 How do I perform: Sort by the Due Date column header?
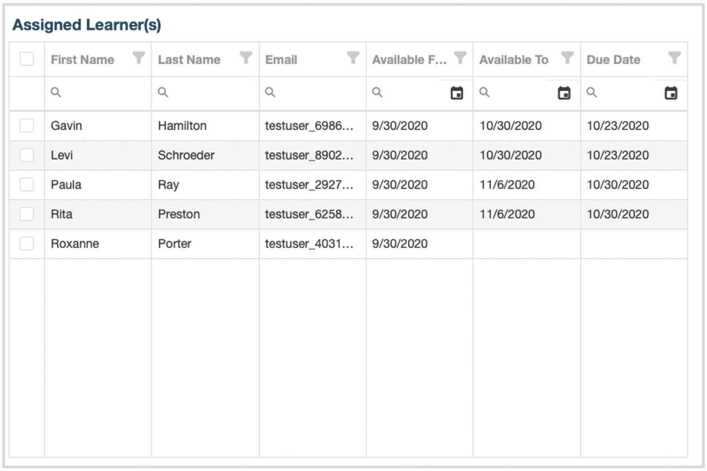point(613,60)
